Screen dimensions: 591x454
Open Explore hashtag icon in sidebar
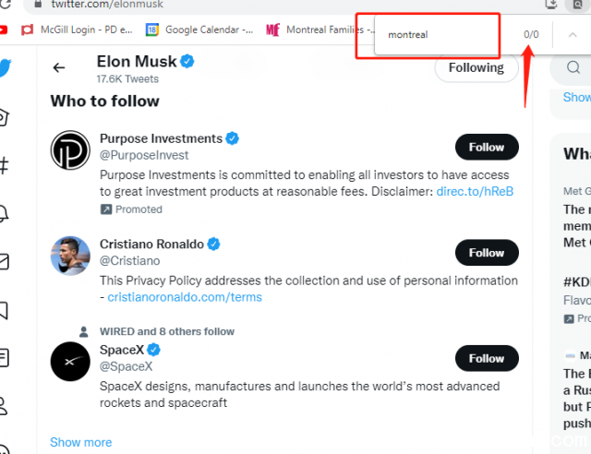[4, 165]
